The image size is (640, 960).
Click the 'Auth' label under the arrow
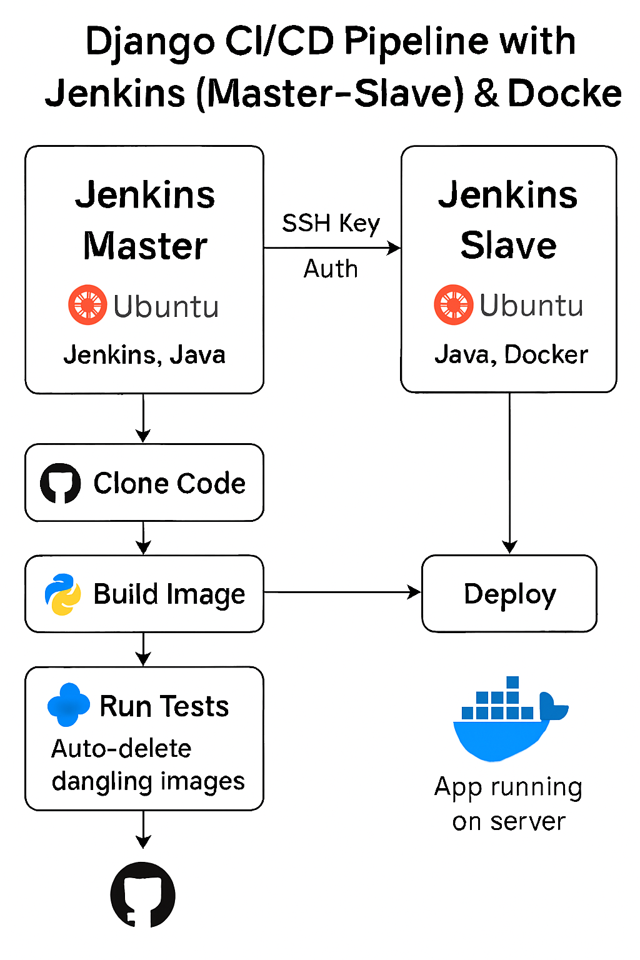tap(331, 269)
